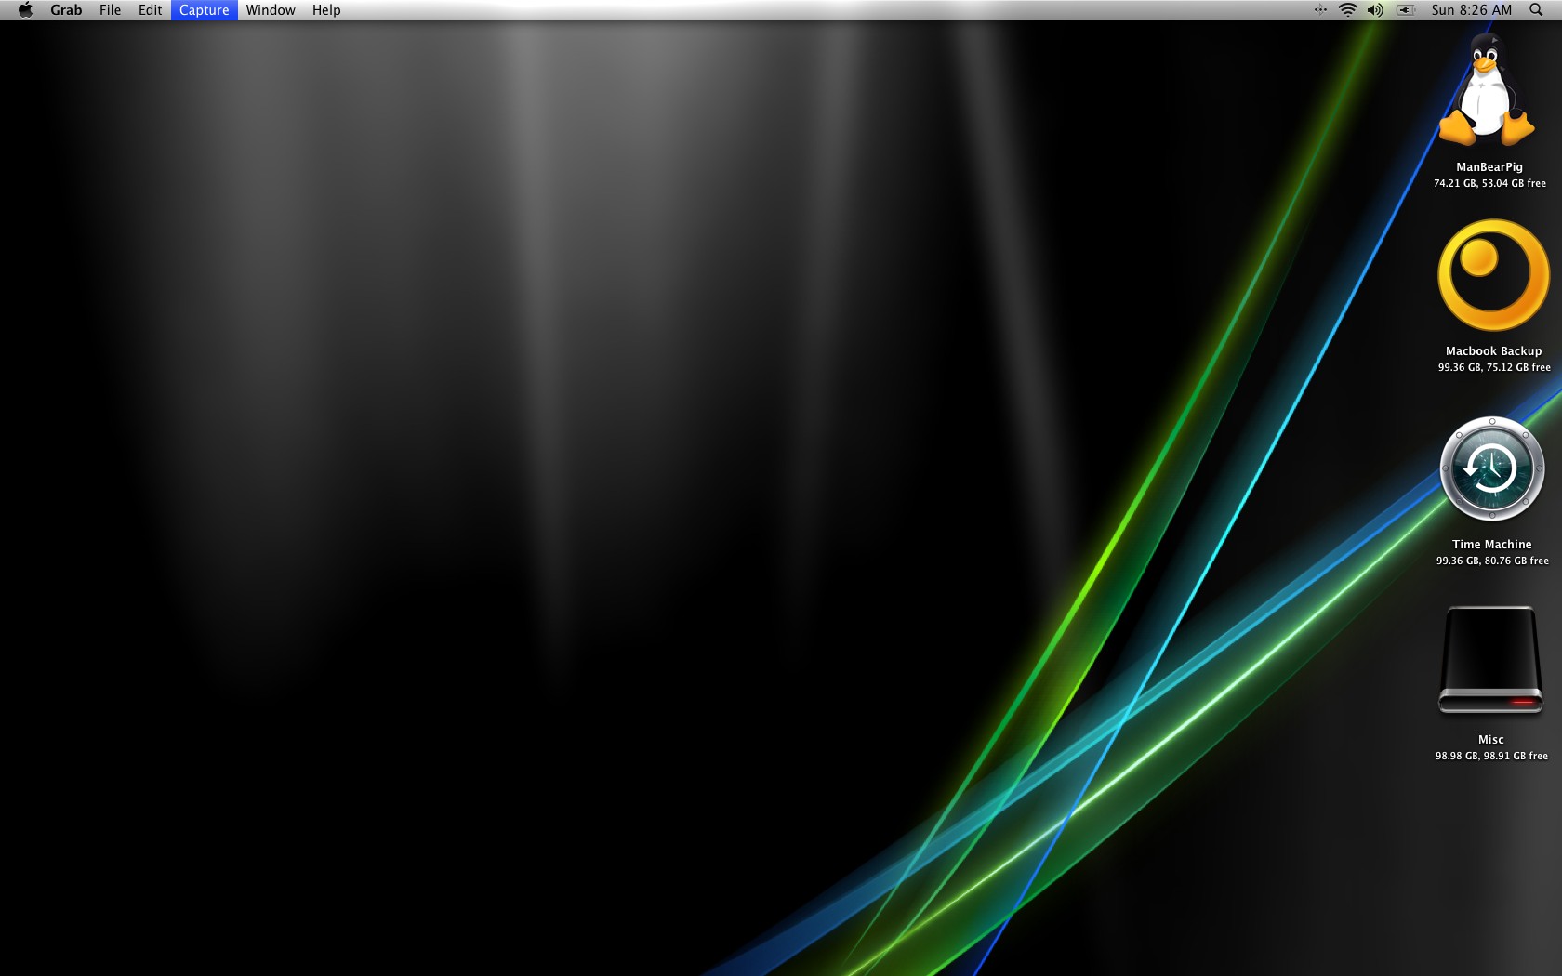1562x976 pixels.
Task: Click the Bluetooth-style status icon left of Wi-Fi
Action: (x=1320, y=9)
